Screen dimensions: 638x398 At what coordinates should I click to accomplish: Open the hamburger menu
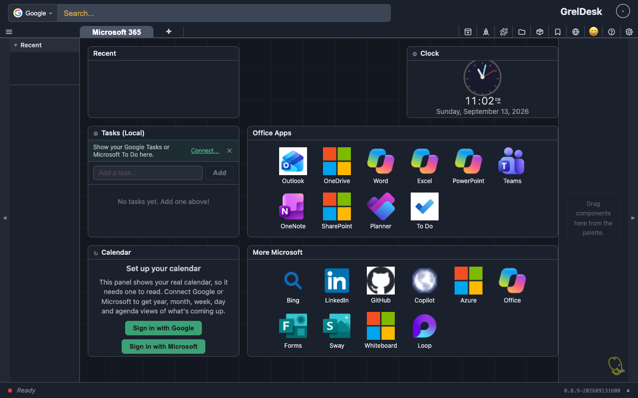(9, 32)
